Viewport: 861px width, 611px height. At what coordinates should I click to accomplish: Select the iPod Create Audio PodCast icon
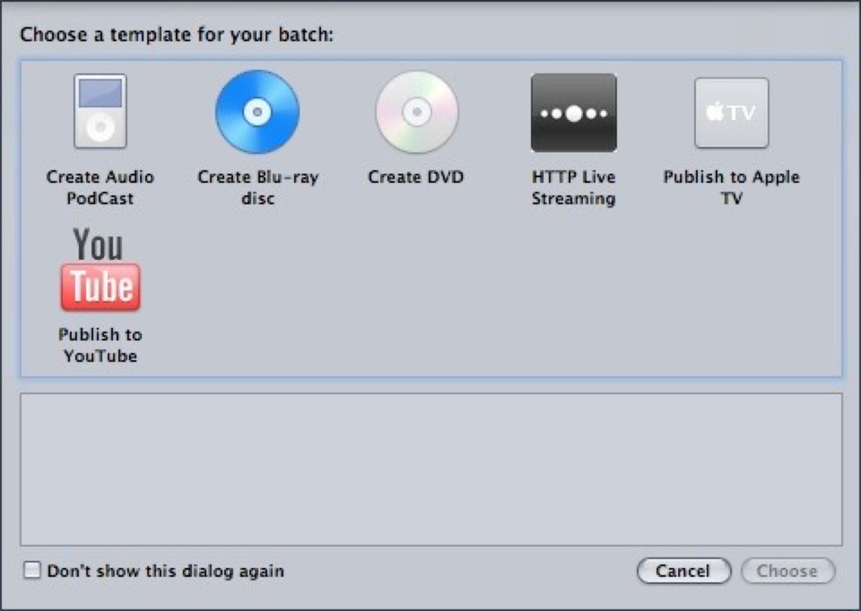[100, 111]
